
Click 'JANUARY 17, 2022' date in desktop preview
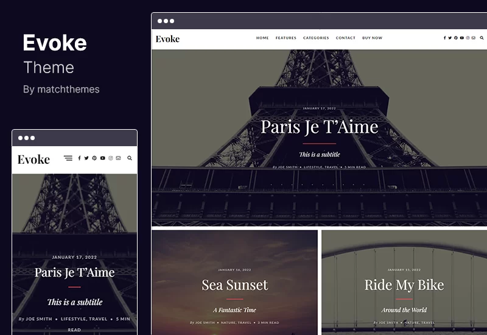click(319, 108)
